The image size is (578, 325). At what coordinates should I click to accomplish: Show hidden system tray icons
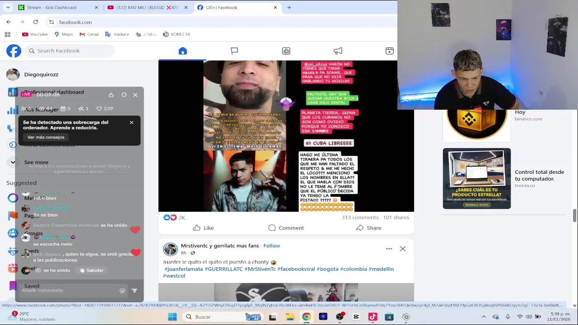[484, 317]
